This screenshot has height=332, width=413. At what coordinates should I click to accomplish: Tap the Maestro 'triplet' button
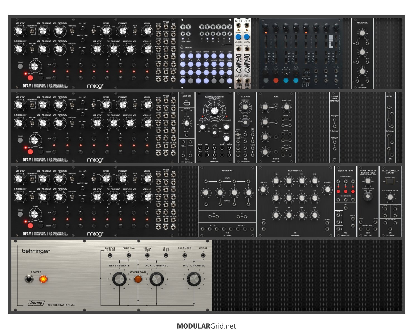click(x=222, y=73)
